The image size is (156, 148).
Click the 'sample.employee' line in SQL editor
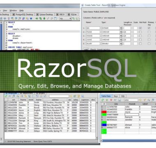(21, 29)
